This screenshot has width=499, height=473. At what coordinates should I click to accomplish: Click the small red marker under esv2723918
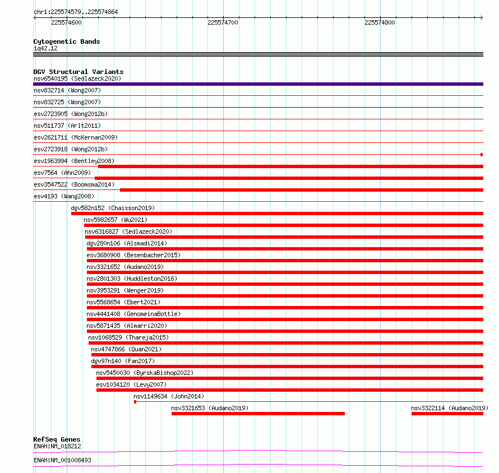482,155
